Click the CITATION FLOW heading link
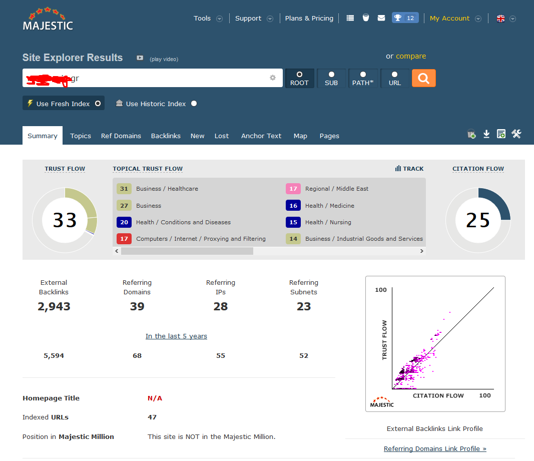This screenshot has height=461, width=534. pyautogui.click(x=478, y=169)
